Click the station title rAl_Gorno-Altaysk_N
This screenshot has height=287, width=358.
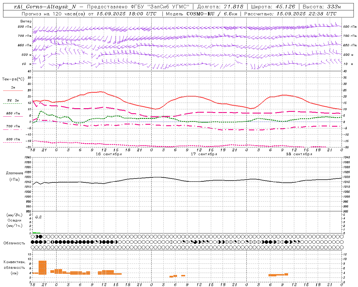(45, 7)
